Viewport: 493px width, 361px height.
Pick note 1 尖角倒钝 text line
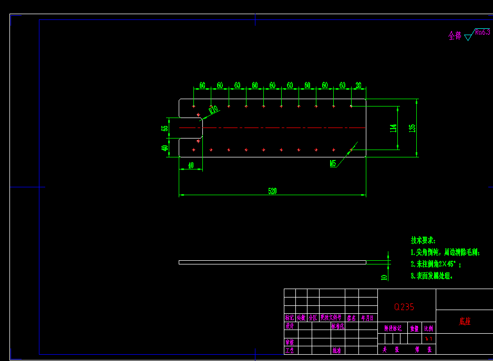click(445, 252)
